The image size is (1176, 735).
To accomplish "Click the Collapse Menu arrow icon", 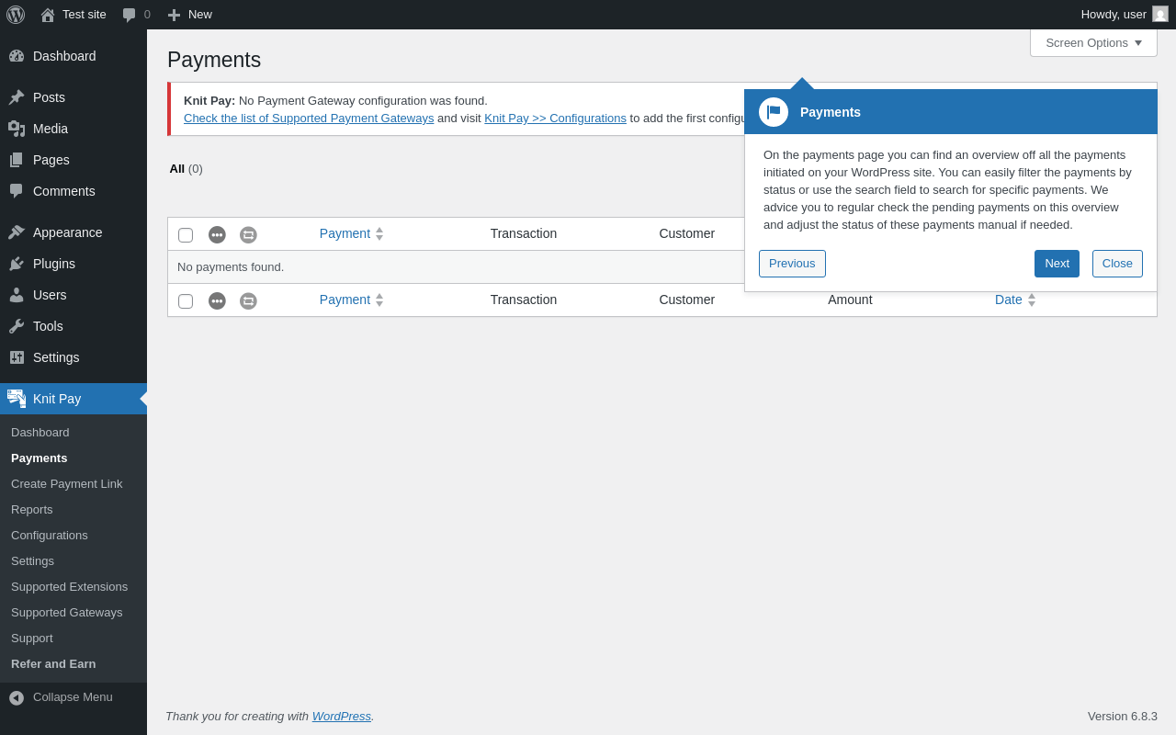I will (17, 697).
